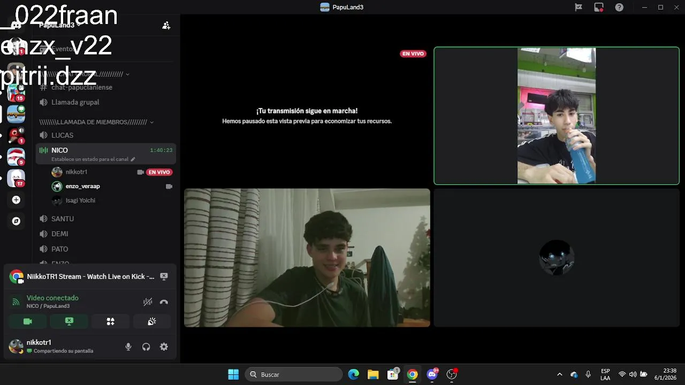Mute the microphone in user panel
Screen dimensions: 685x385
[x=128, y=346]
